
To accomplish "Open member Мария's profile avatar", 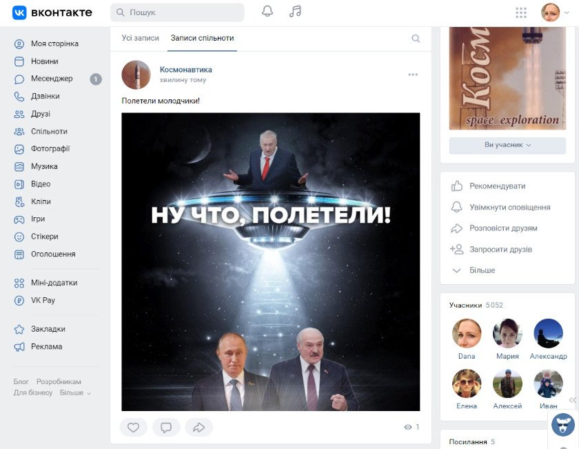I will pos(507,333).
